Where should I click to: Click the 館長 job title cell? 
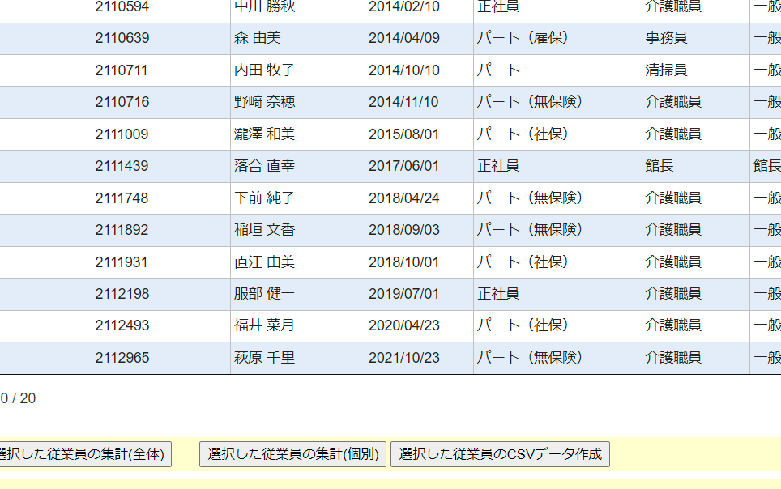659,166
